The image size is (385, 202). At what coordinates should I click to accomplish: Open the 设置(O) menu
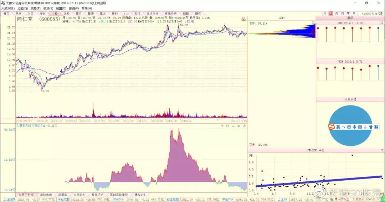[61, 8]
